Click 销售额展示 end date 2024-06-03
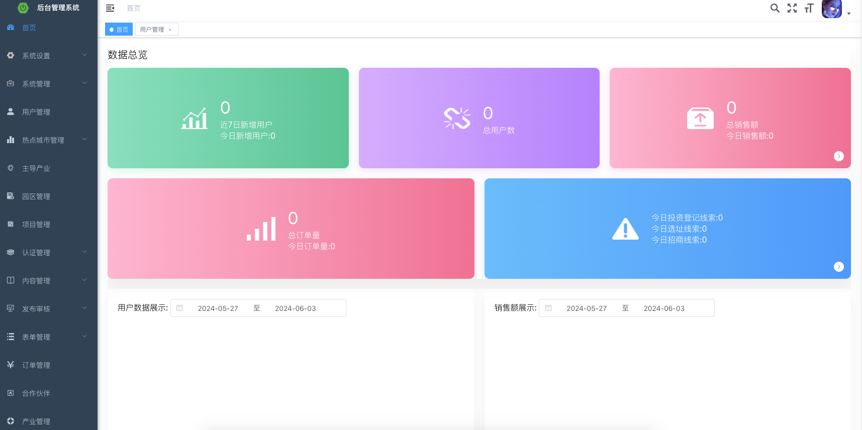This screenshot has width=862, height=430. (x=663, y=308)
